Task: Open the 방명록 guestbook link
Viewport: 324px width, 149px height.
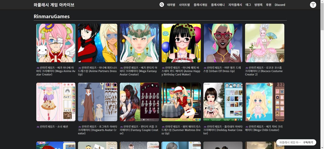Action: point(258,5)
